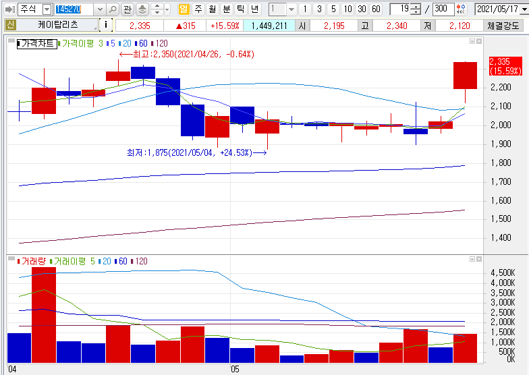Select the 30 interval preset button

tap(362, 9)
